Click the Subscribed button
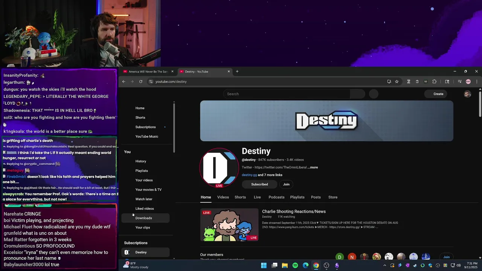482x271 pixels. (259, 184)
